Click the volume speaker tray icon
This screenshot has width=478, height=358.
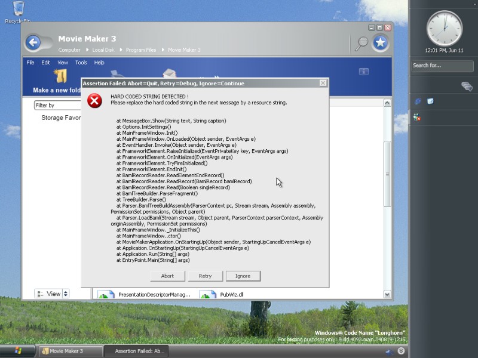389,352
